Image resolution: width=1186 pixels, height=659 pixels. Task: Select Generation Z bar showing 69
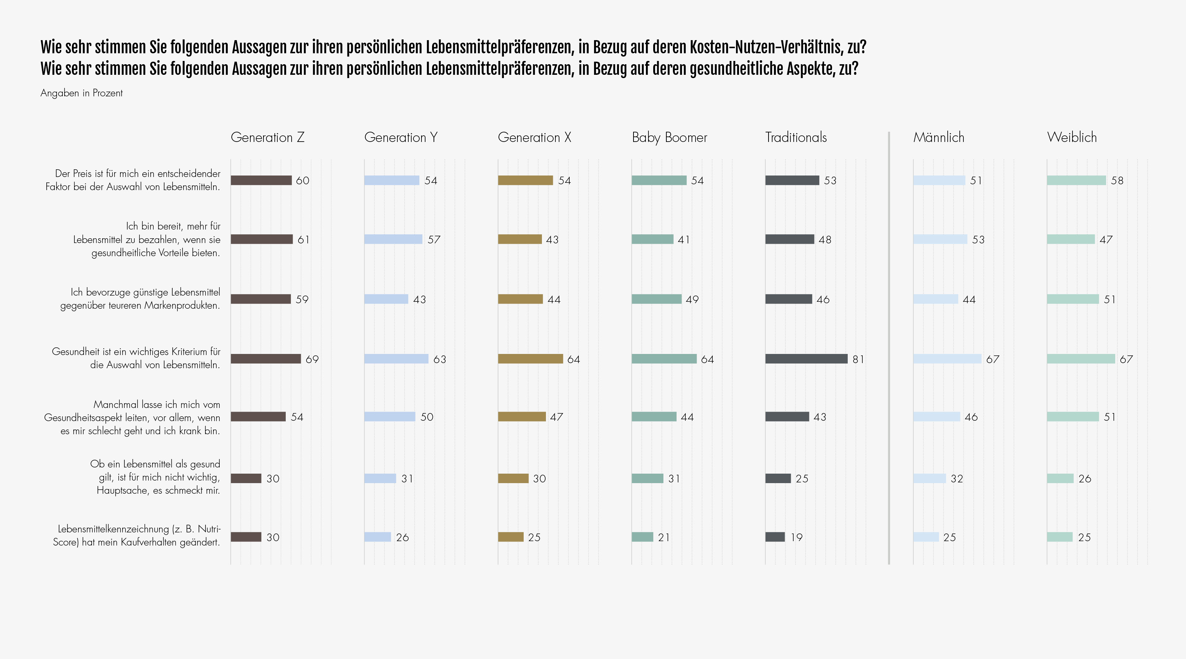pos(266,359)
